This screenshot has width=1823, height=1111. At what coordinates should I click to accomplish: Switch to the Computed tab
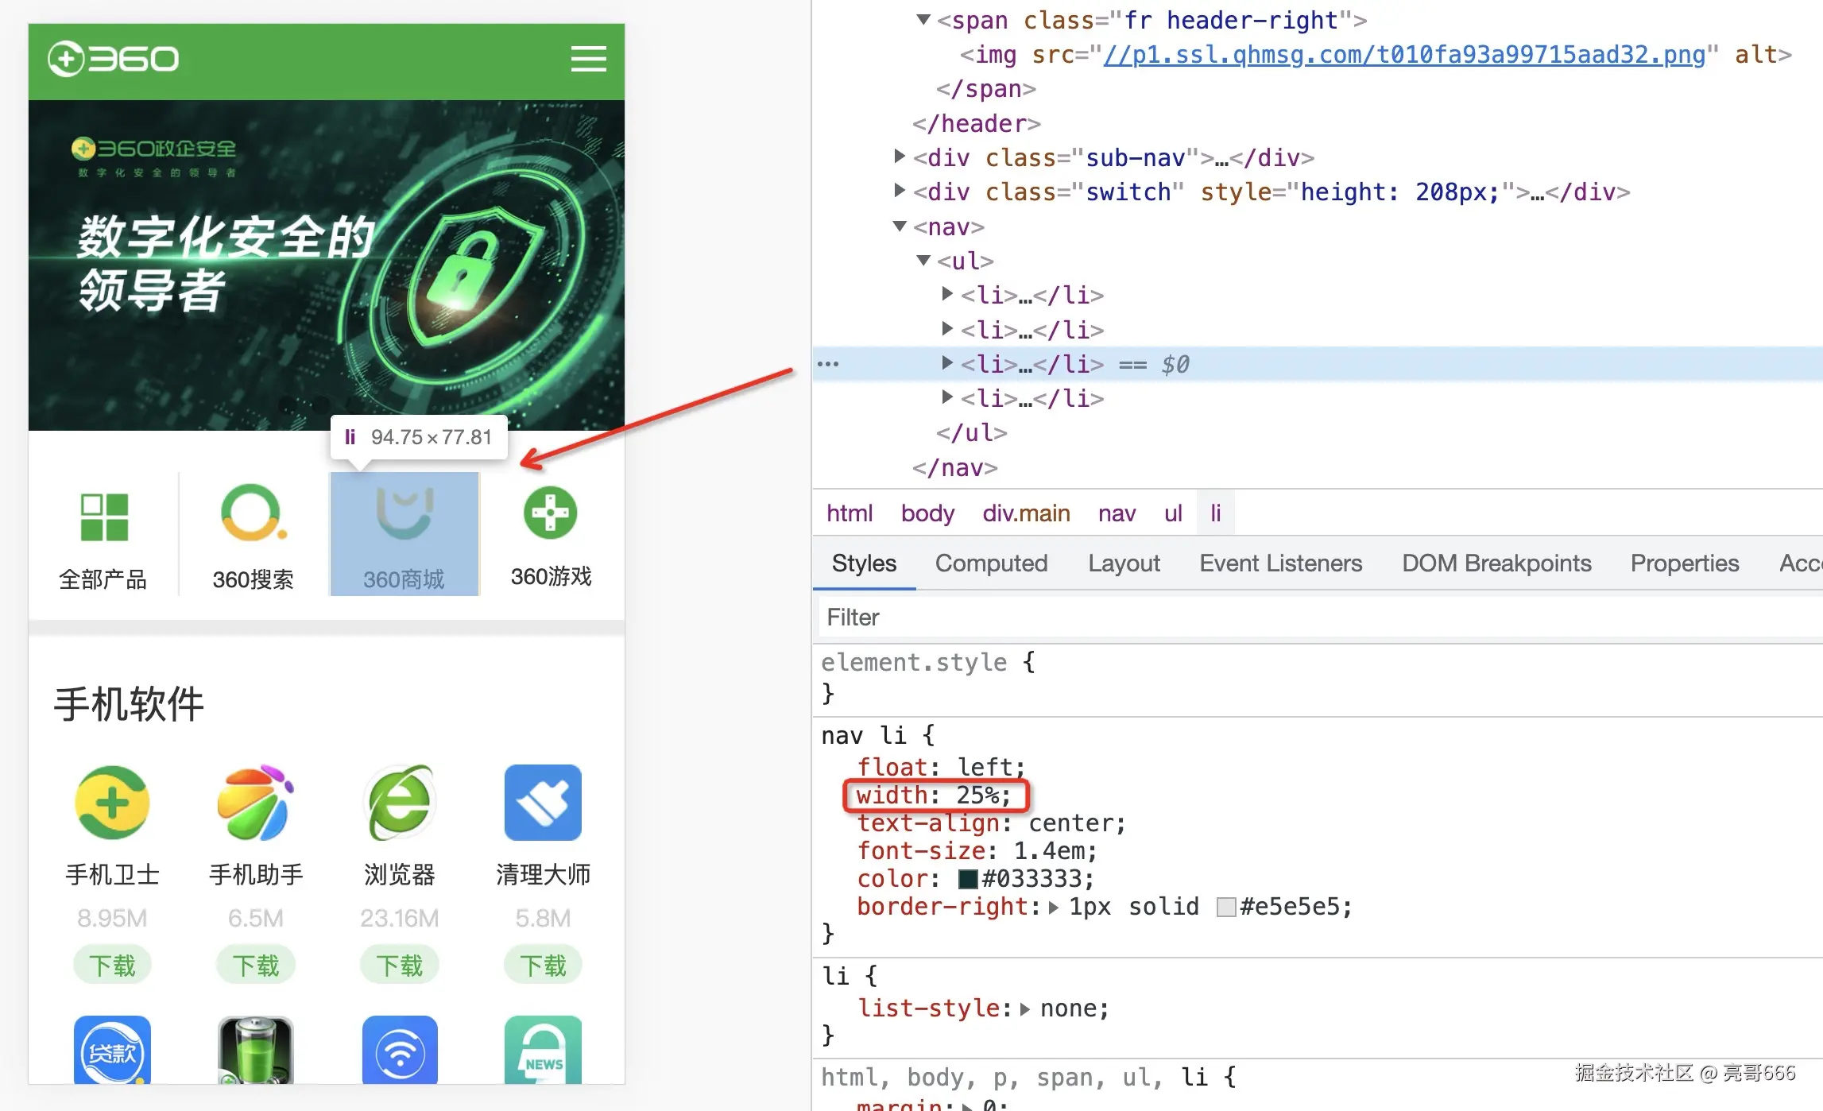click(991, 563)
